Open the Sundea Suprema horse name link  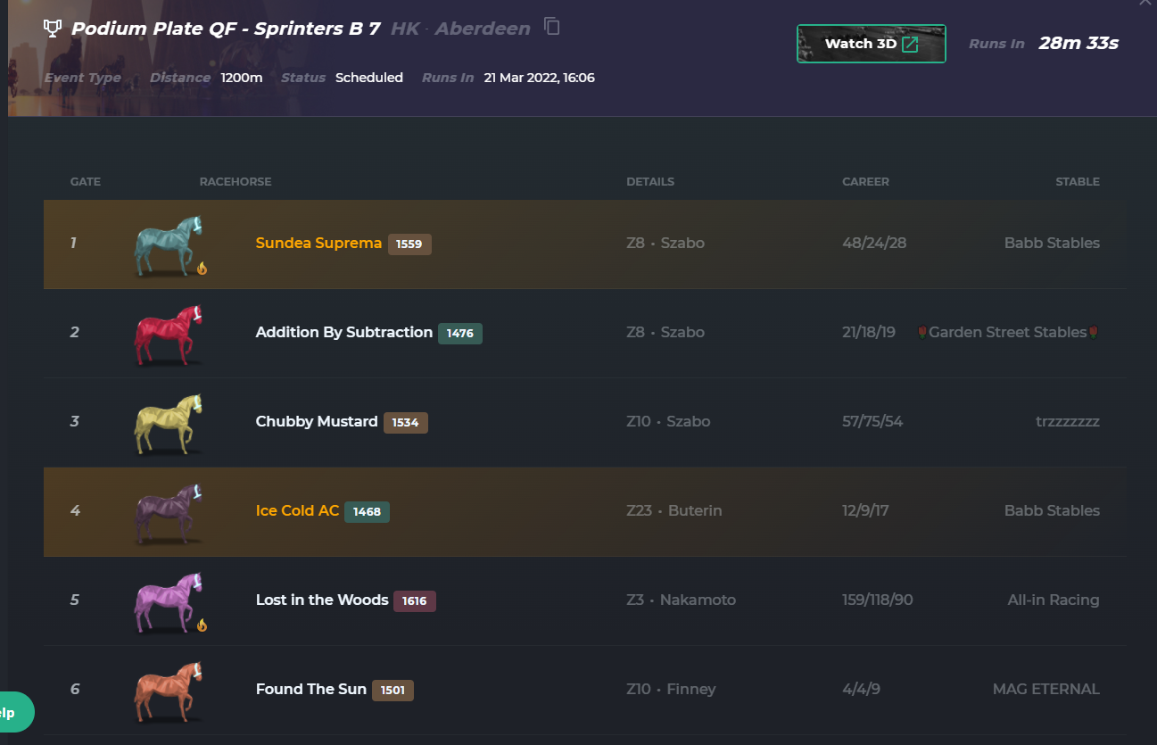point(318,243)
